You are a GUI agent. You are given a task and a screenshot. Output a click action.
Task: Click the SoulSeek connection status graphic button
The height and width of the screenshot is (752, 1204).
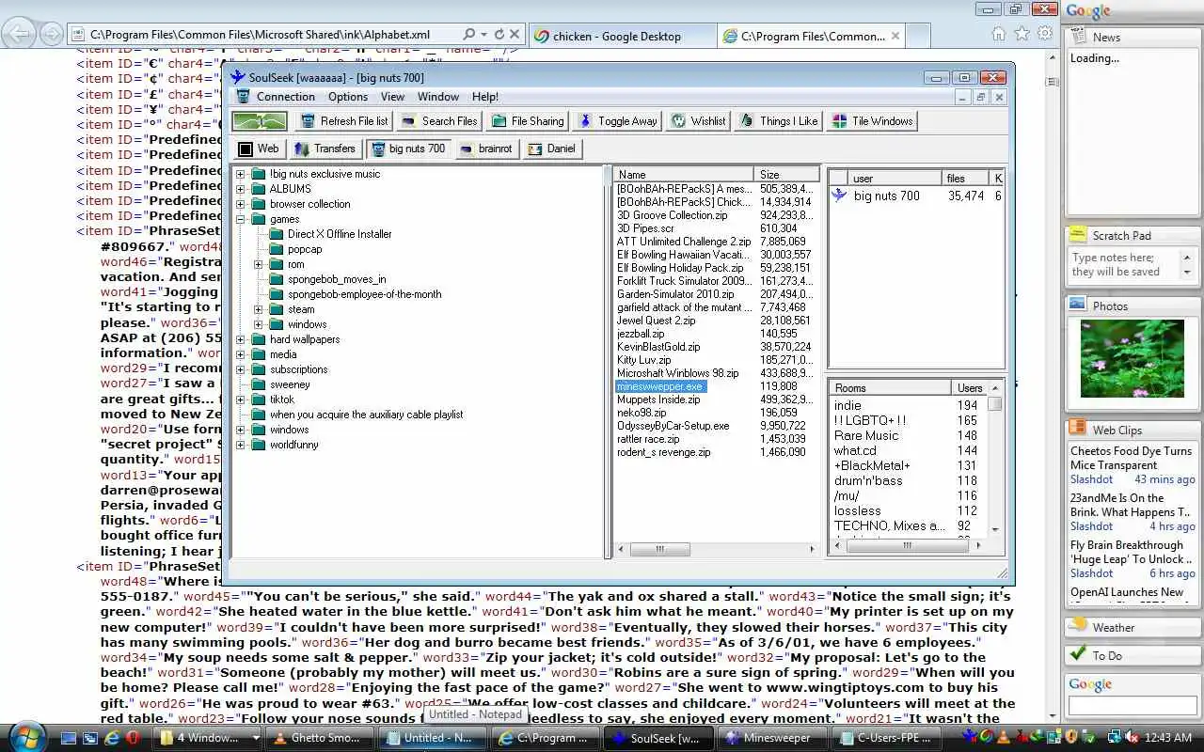[260, 120]
